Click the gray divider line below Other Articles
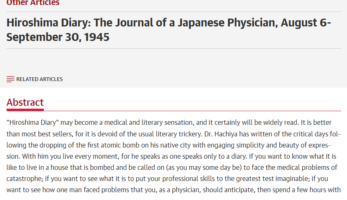 coord(174,12)
